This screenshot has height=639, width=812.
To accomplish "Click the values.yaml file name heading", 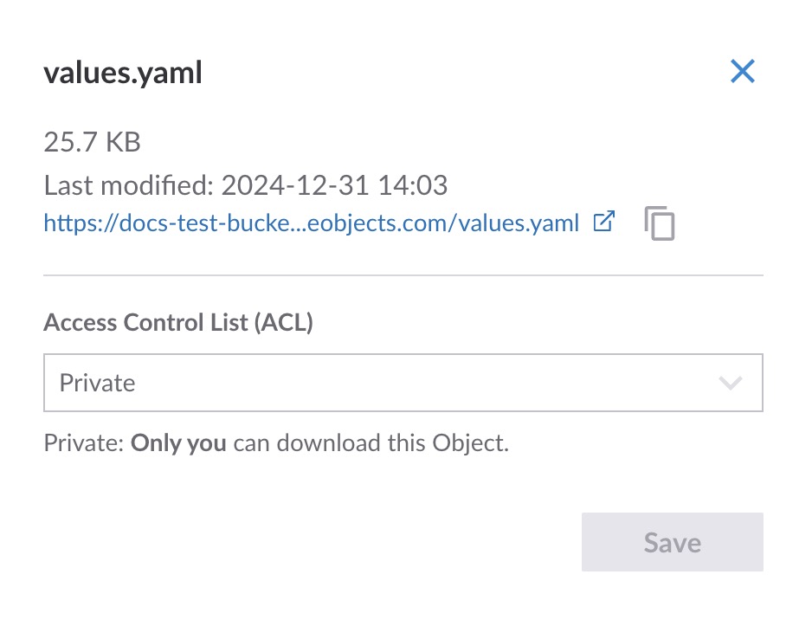I will coord(123,74).
